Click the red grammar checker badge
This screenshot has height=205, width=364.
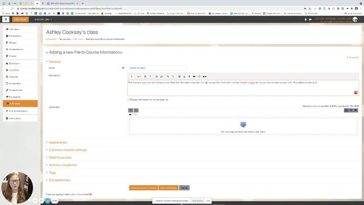355,92
